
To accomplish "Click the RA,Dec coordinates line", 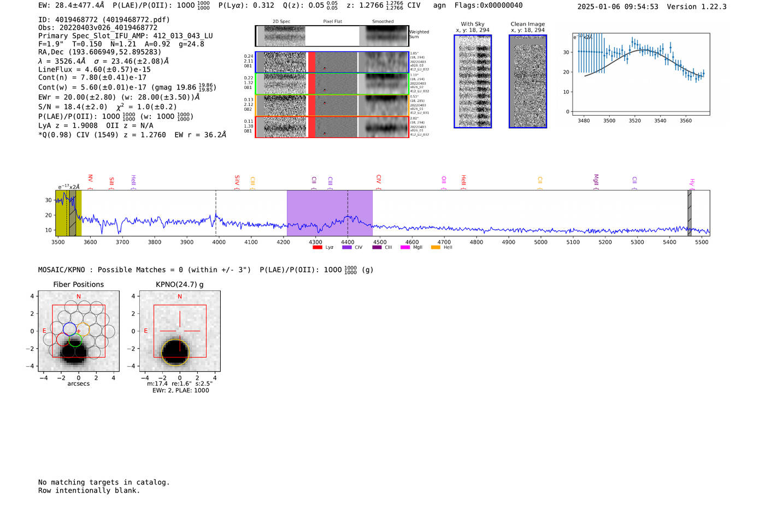I will [x=100, y=52].
